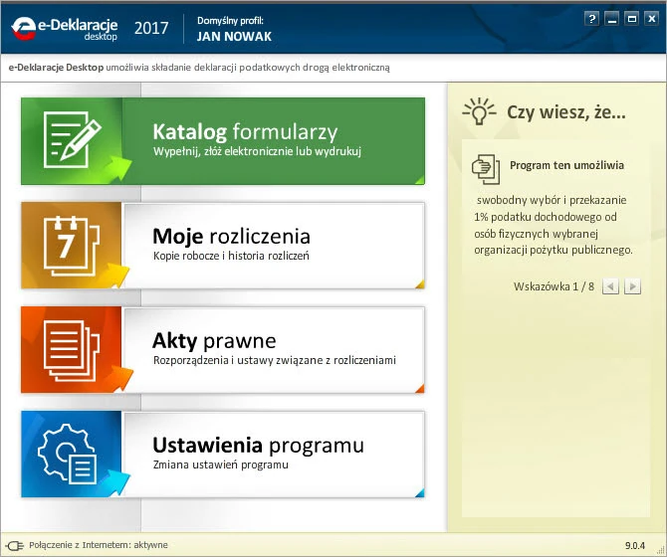Click the help question mark button

pos(591,19)
